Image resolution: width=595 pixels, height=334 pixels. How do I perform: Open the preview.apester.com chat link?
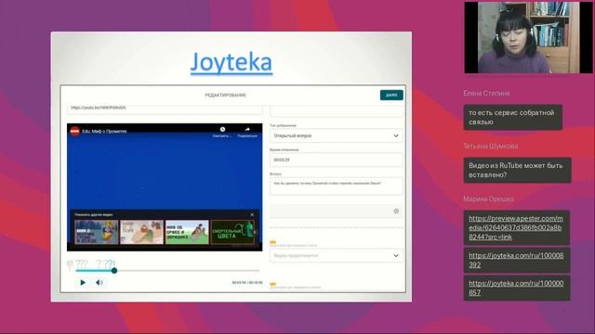(x=516, y=227)
